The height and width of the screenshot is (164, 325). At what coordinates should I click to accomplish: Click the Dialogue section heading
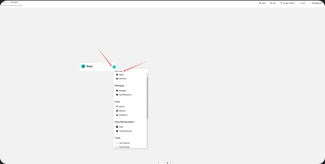[119, 86]
